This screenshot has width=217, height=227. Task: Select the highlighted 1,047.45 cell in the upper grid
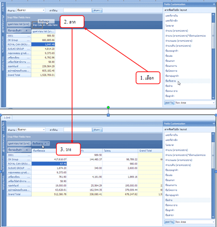(43, 44)
